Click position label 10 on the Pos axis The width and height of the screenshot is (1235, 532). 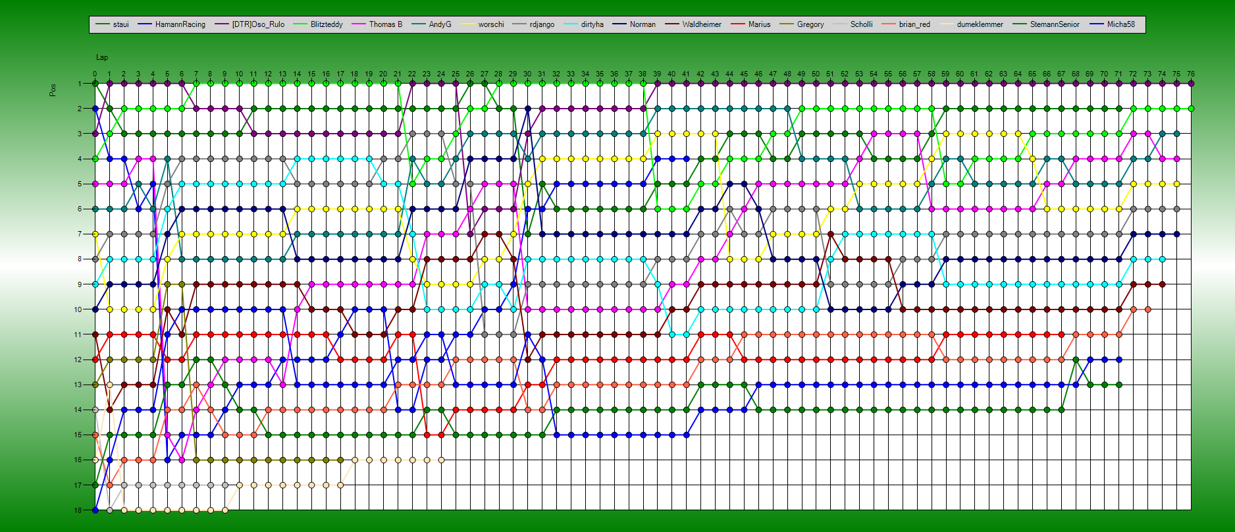coord(78,309)
